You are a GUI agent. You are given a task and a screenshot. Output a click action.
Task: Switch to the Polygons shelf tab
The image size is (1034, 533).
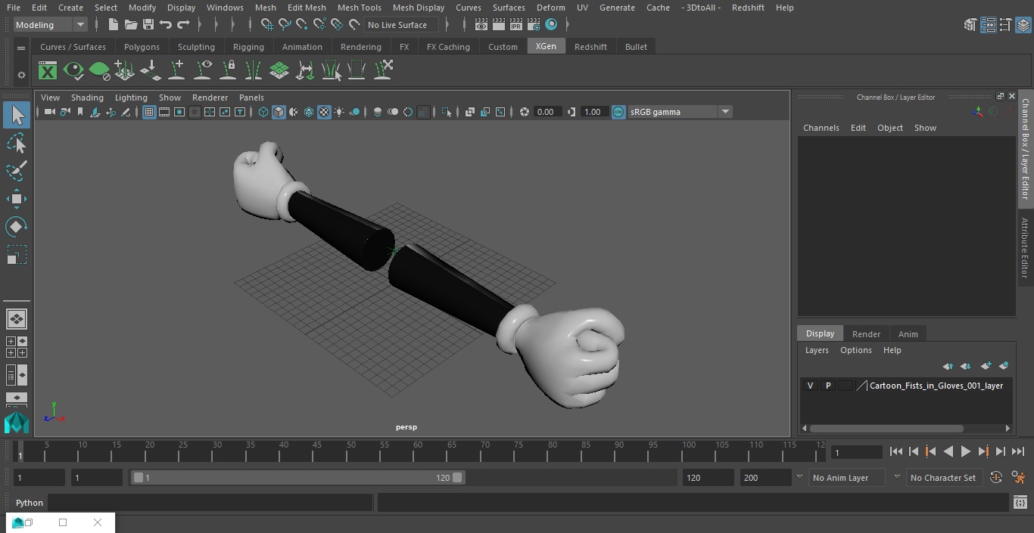(x=142, y=47)
